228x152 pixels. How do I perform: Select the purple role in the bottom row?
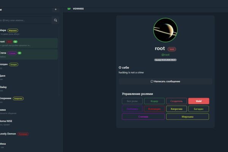click(143, 117)
